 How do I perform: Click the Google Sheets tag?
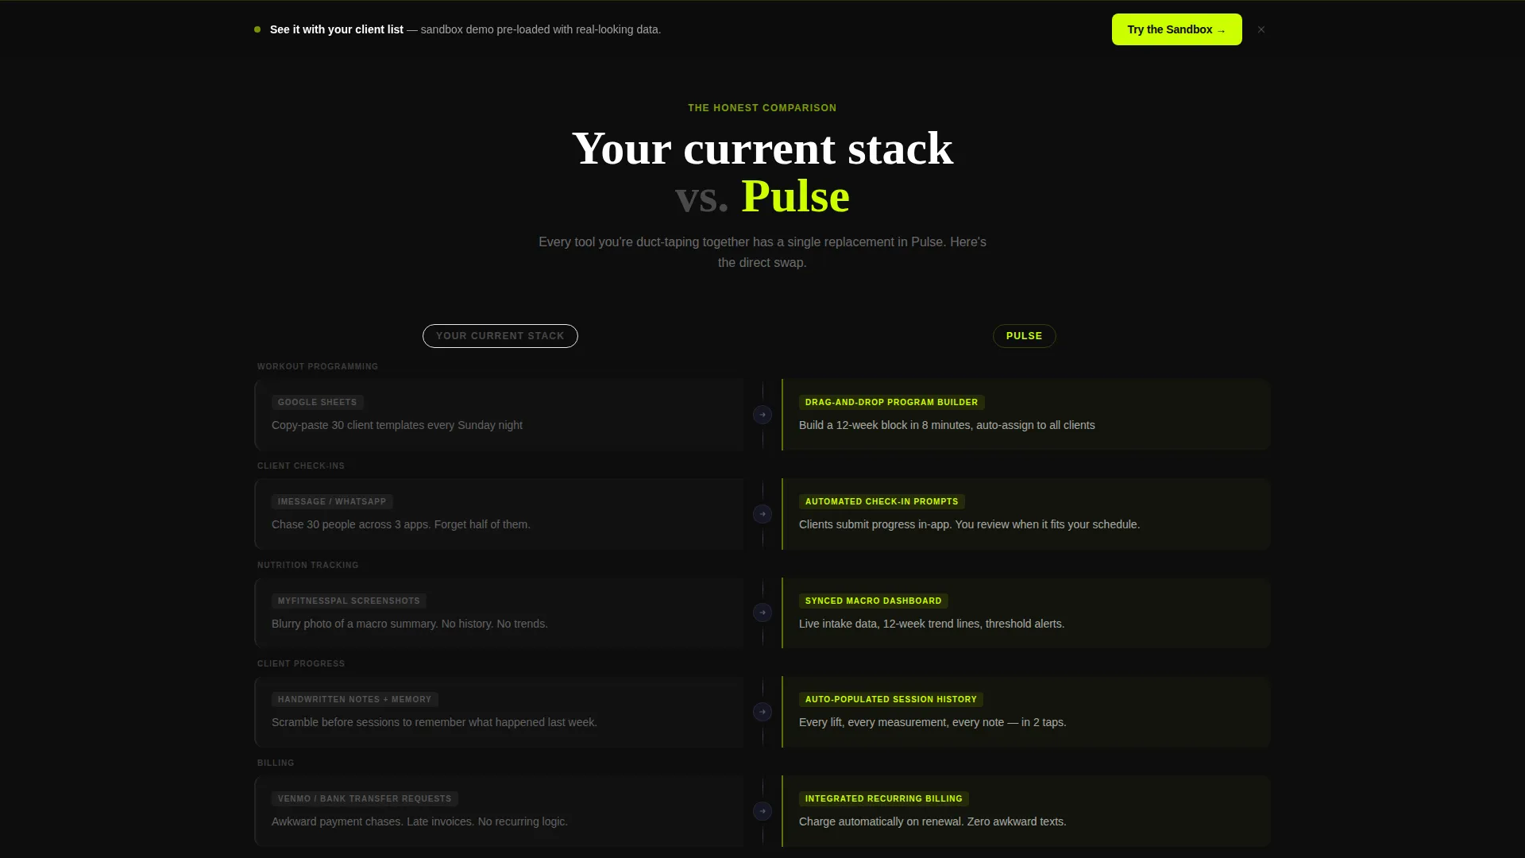pos(318,403)
